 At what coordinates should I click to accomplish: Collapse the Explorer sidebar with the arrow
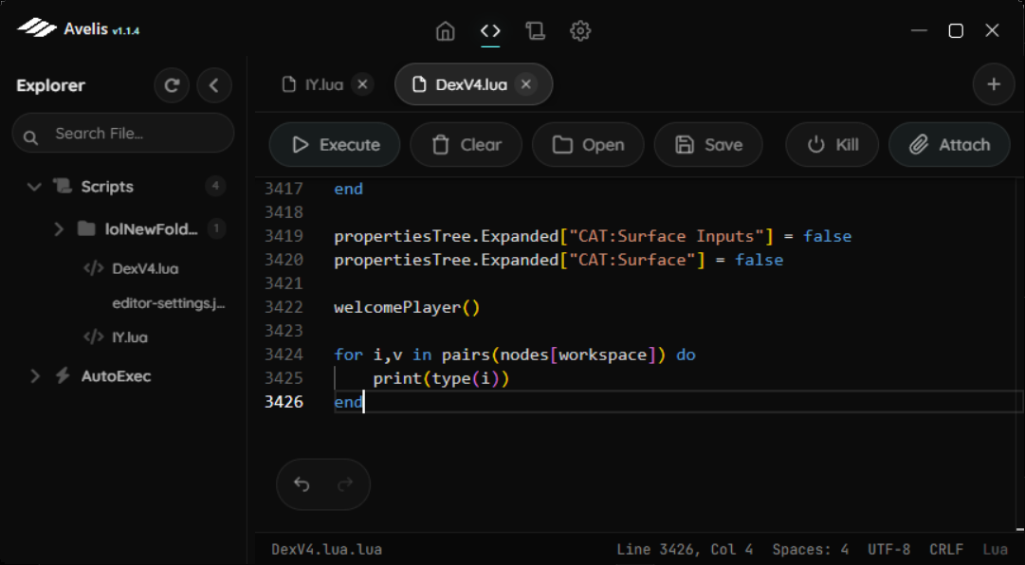click(213, 85)
